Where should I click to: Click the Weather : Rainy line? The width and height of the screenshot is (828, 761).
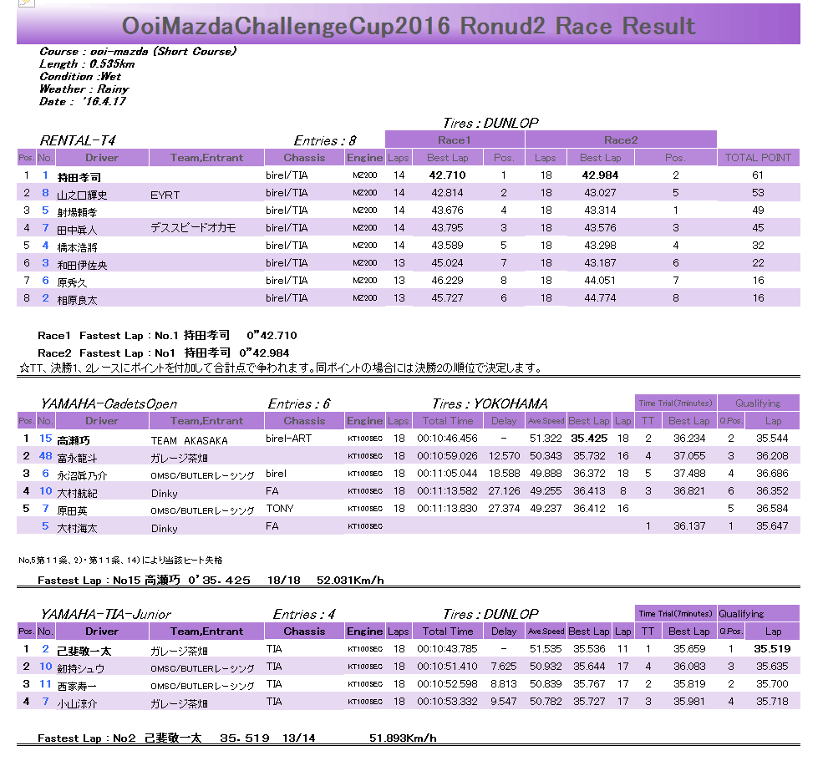pyautogui.click(x=84, y=89)
